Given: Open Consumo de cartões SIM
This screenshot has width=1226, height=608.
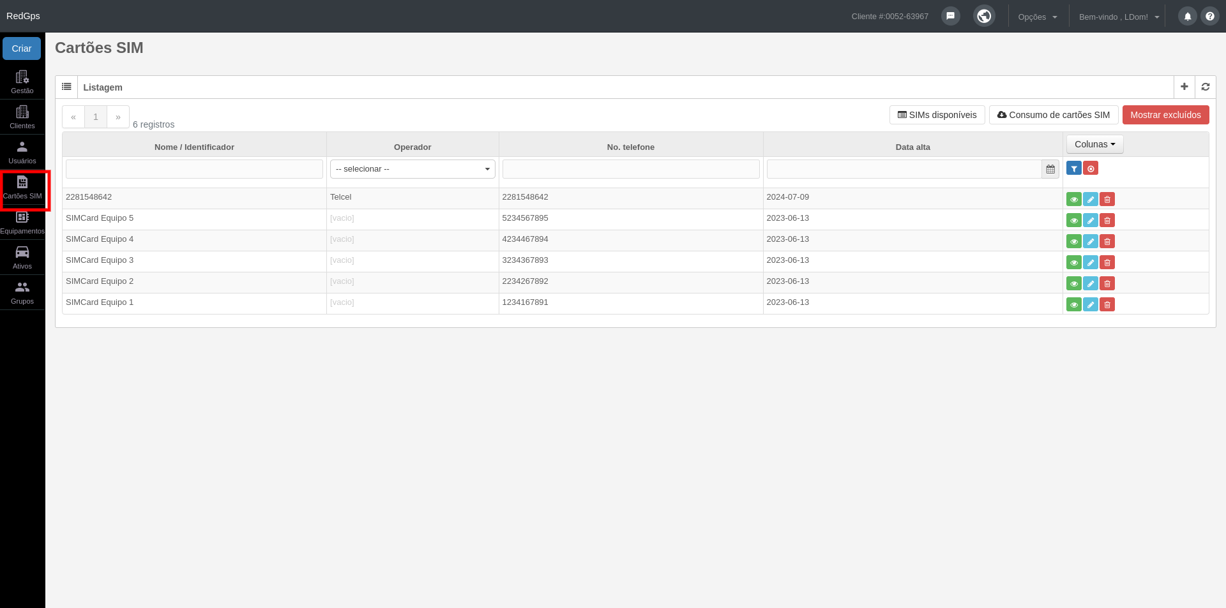Looking at the screenshot, I should [x=1054, y=115].
